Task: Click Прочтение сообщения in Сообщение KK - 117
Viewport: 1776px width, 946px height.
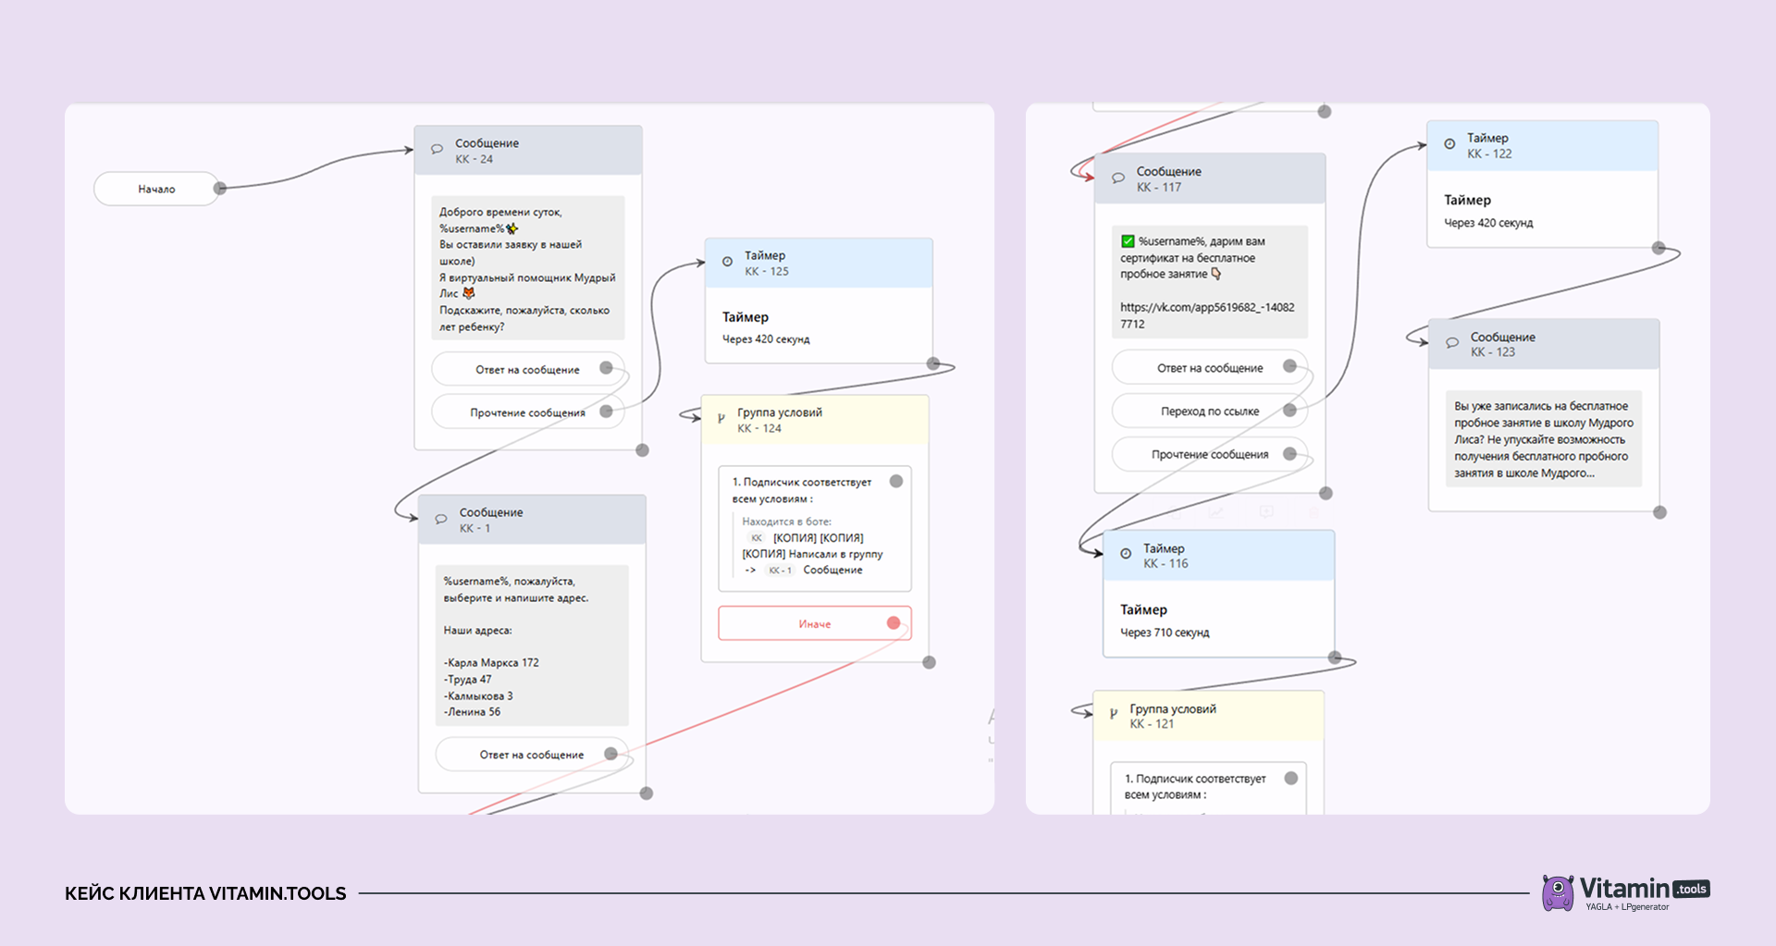Action: 1210,454
